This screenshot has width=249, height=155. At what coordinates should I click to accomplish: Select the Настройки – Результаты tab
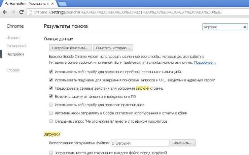click(29, 4)
